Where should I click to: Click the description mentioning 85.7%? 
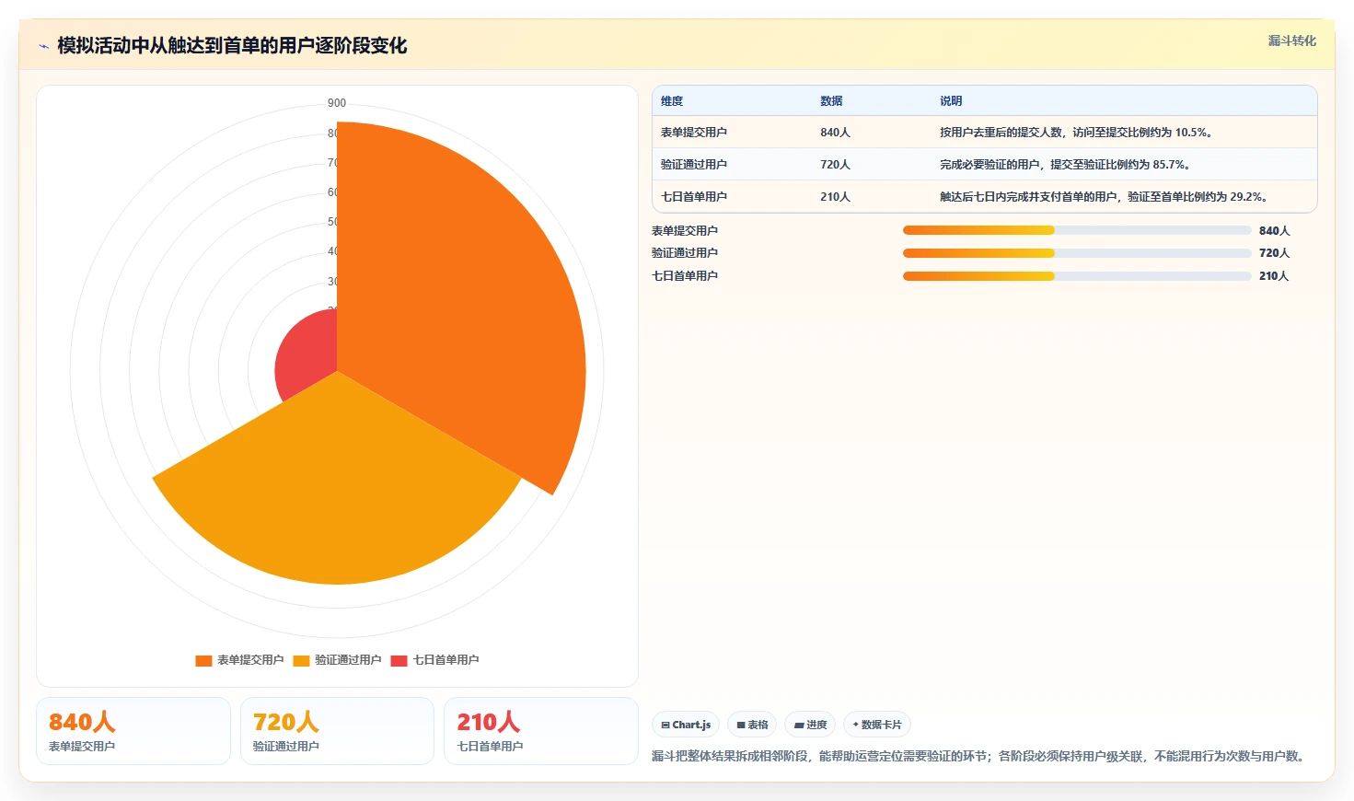(1066, 165)
